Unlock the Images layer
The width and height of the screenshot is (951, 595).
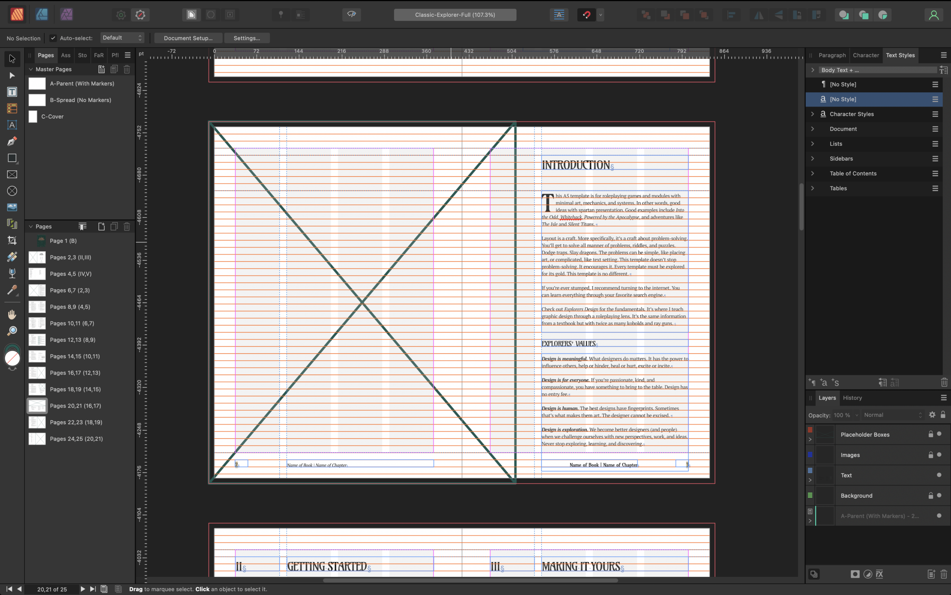click(931, 455)
